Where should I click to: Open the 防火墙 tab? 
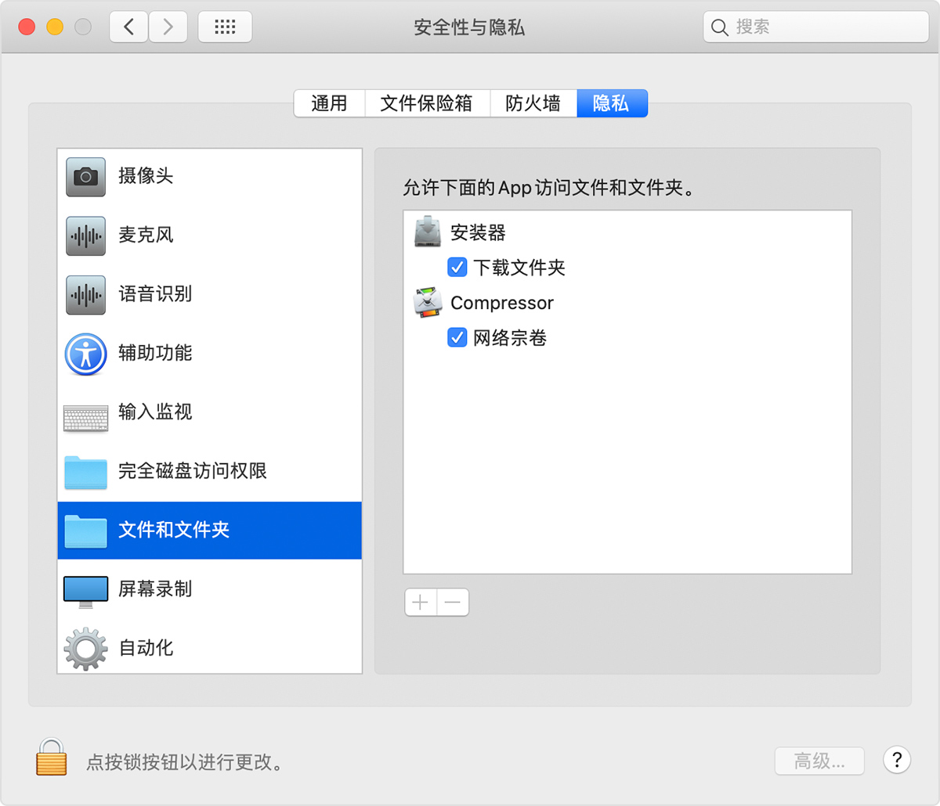click(533, 103)
